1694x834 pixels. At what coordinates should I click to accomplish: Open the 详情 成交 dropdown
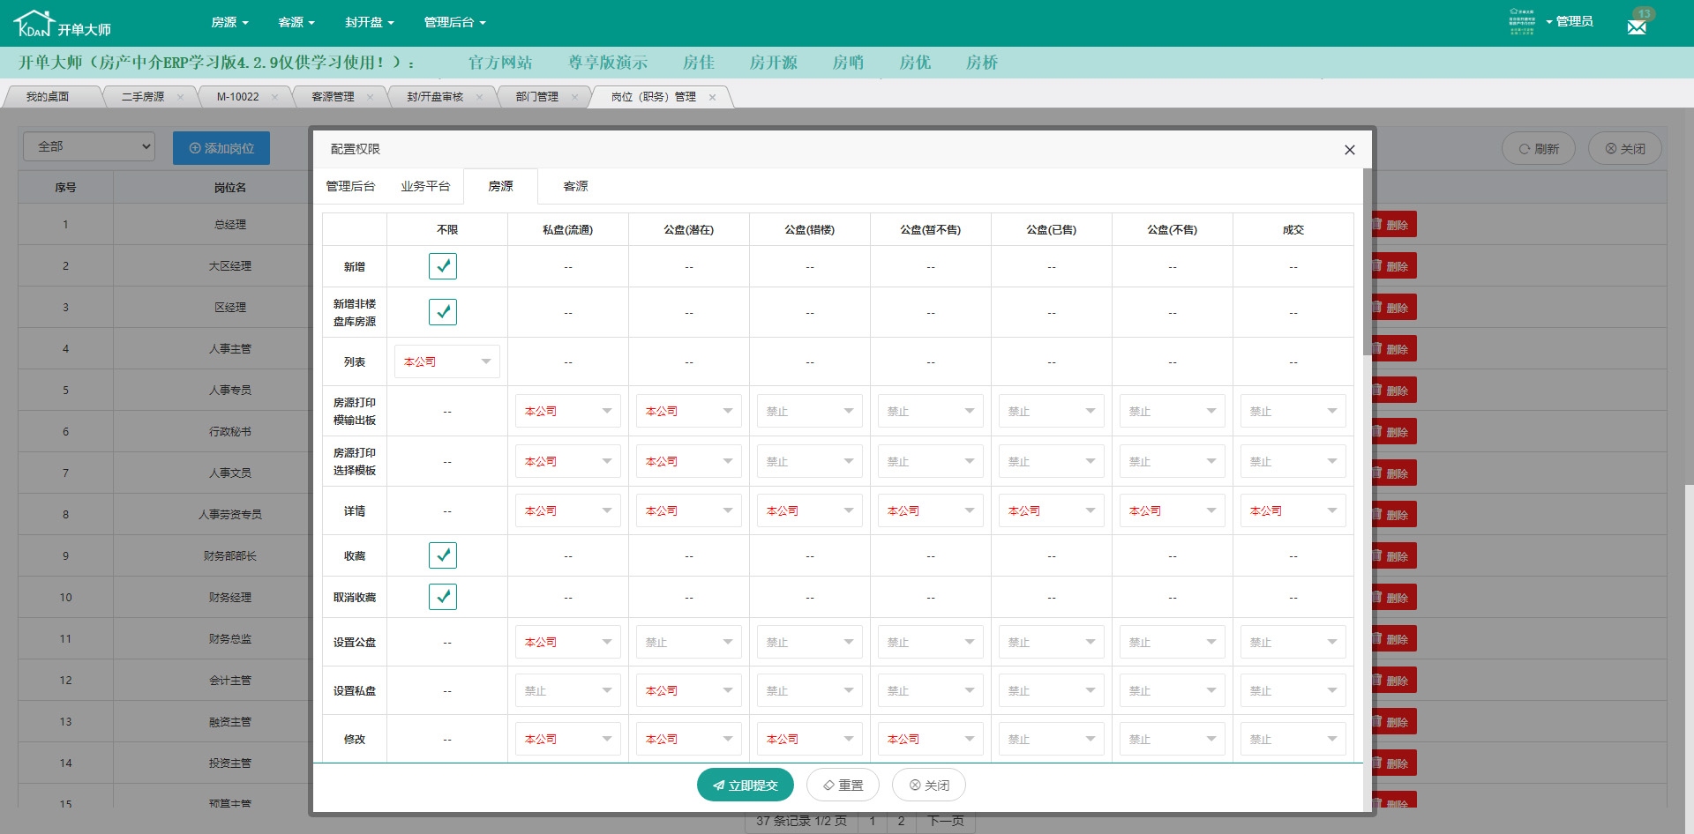coord(1293,510)
